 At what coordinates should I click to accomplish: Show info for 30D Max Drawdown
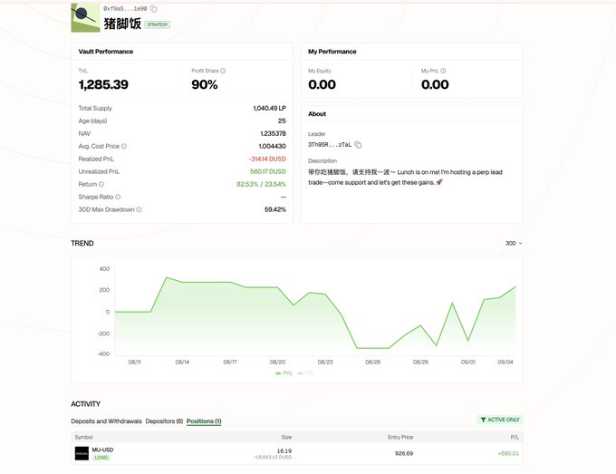(139, 209)
